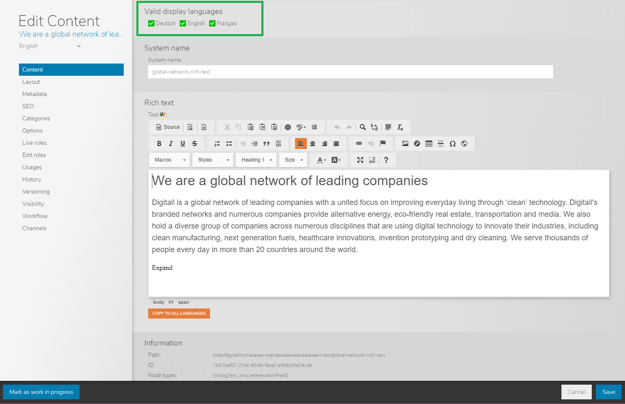Click the System name input field
Screen dimensions: 625x404
(x=350, y=72)
